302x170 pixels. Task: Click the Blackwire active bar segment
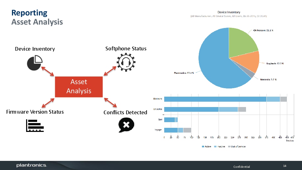tap(215, 99)
